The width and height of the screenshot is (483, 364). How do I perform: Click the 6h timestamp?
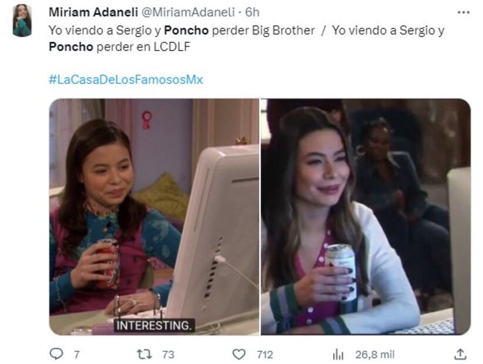click(252, 12)
